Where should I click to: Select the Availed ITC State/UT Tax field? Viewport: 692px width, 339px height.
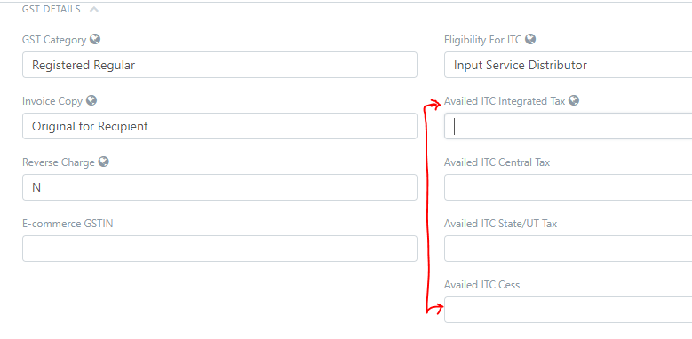coord(568,248)
